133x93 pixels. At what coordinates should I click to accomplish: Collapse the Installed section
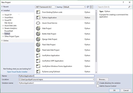pyautogui.click(x=2, y=10)
